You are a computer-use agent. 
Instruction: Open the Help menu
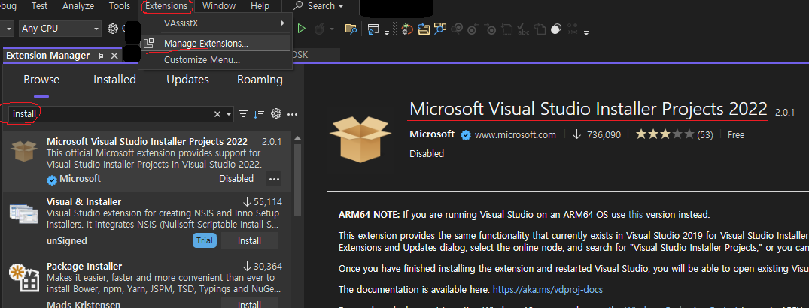click(x=260, y=6)
